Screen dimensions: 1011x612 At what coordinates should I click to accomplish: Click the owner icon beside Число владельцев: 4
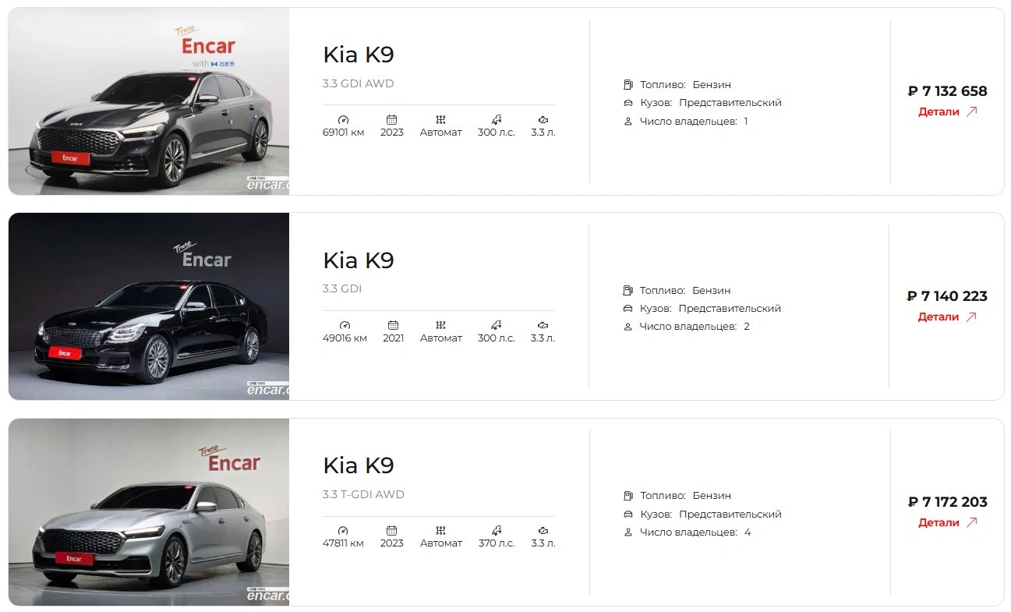(628, 532)
